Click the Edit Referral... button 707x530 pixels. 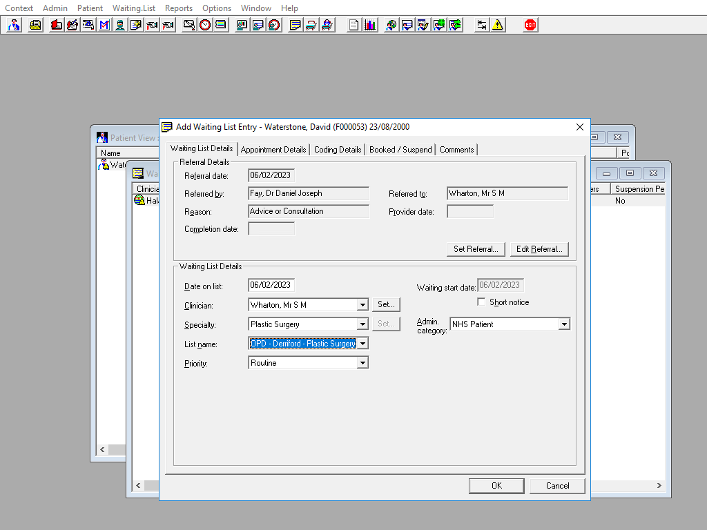click(x=539, y=249)
